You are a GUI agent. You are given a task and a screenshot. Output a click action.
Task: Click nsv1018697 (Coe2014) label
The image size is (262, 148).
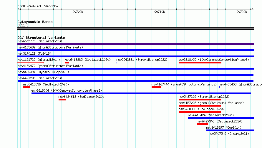click(x=224, y=127)
